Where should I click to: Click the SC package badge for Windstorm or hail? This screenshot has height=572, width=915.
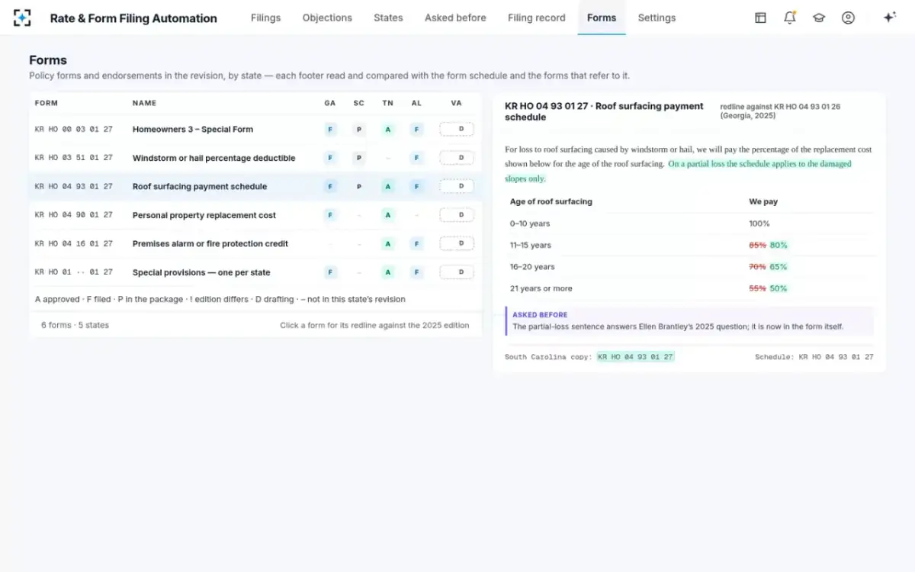click(359, 158)
